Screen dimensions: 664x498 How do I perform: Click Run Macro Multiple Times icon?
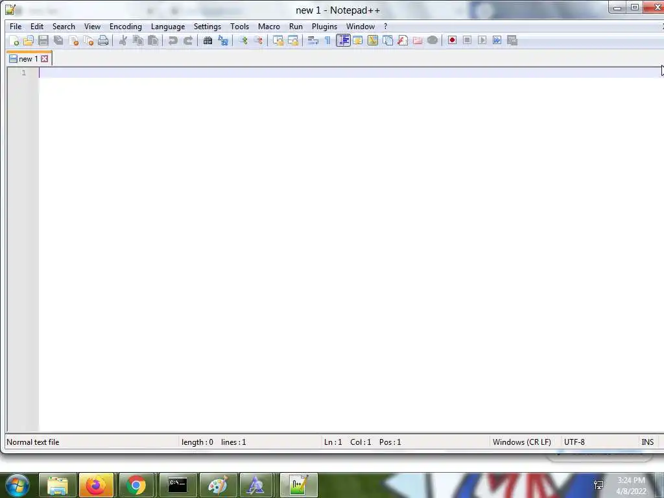point(497,41)
